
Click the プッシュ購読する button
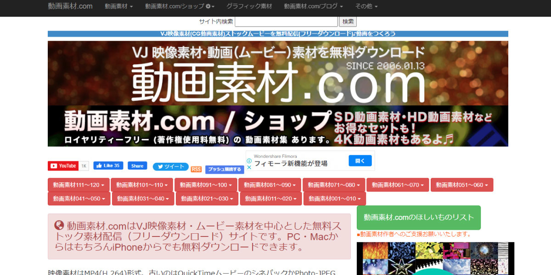[225, 170]
